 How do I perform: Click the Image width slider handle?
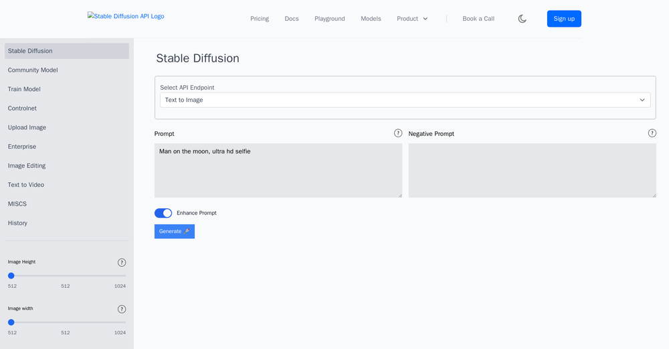coord(11,322)
